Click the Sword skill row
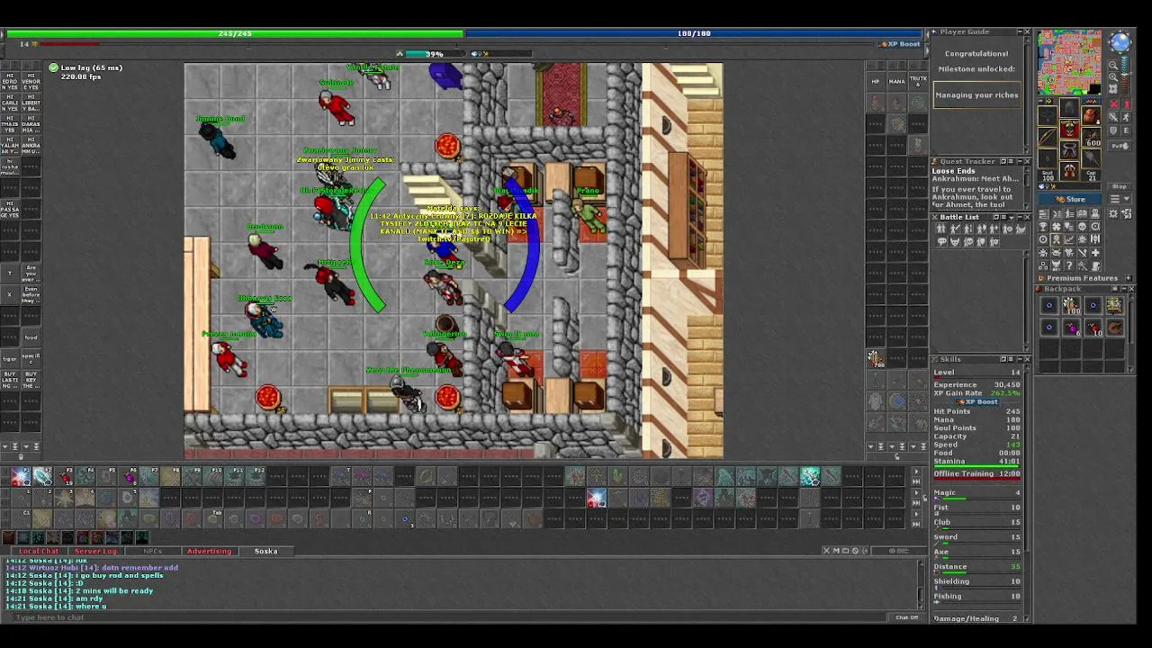 click(976, 537)
